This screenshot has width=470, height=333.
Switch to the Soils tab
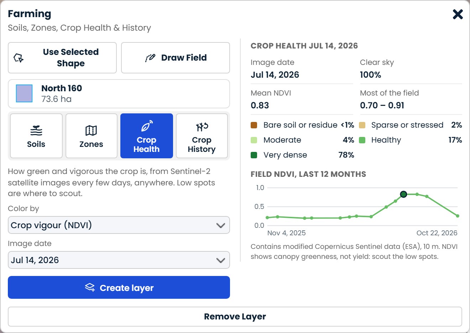36,136
